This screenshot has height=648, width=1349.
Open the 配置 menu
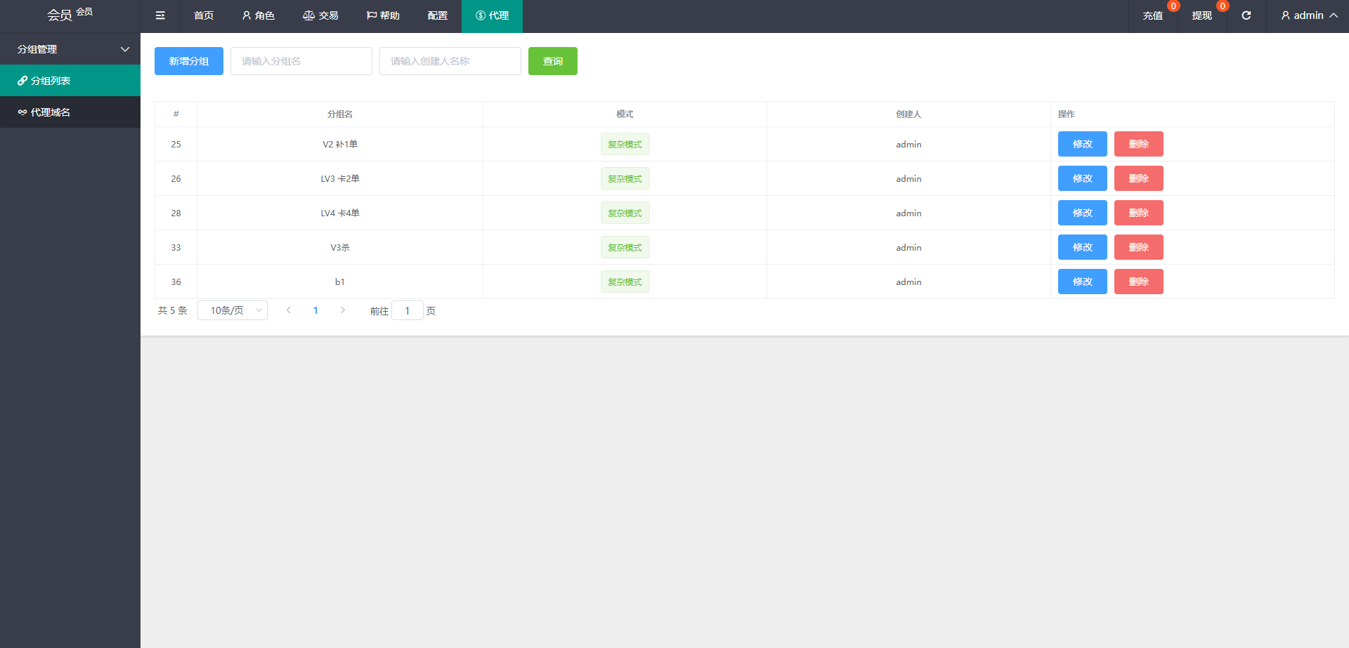pyautogui.click(x=438, y=15)
